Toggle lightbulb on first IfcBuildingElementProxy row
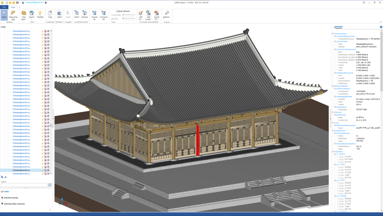383x216 pixels. pos(42,31)
